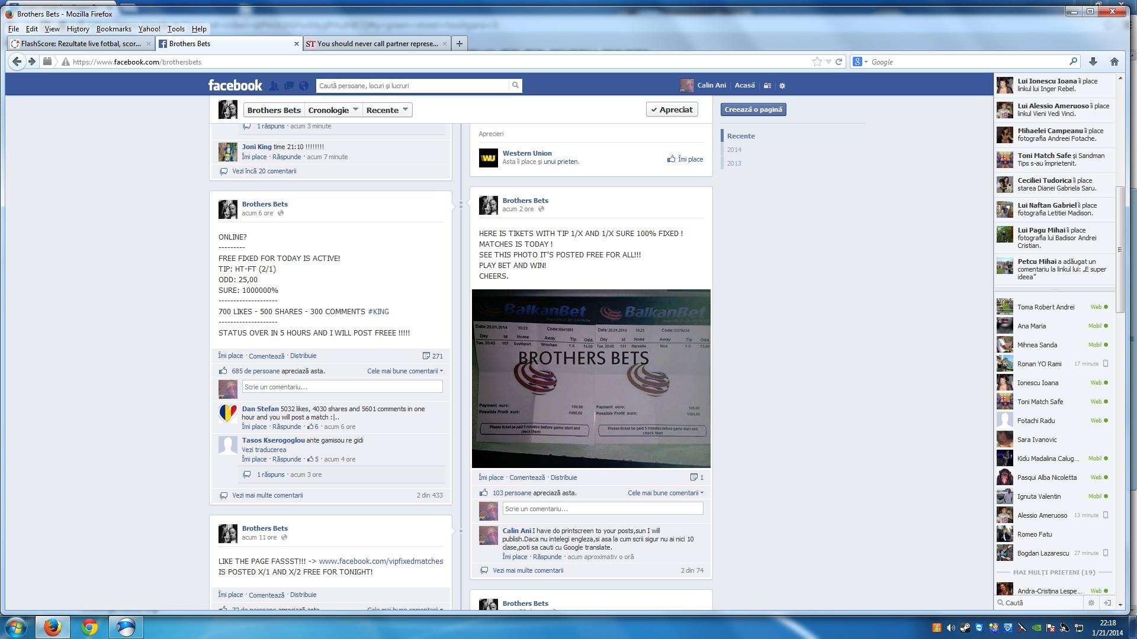Open the Facebook messages icon
This screenshot has height=639, width=1137.
[x=289, y=86]
